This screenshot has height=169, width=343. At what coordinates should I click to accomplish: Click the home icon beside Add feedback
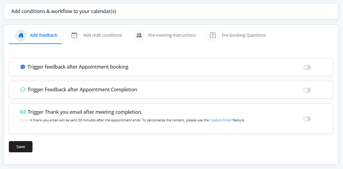pyautogui.click(x=21, y=35)
